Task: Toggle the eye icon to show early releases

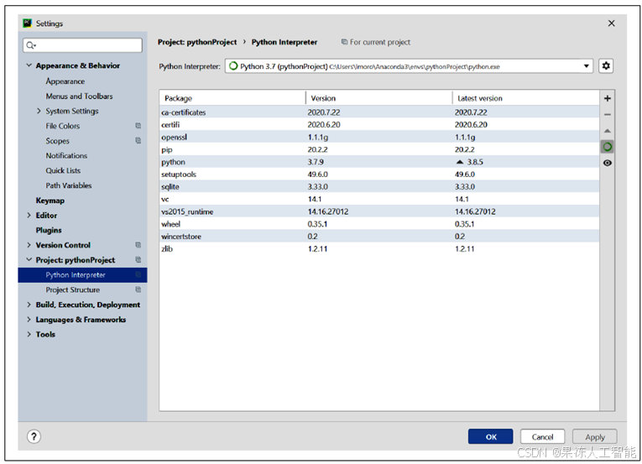Action: [x=608, y=163]
